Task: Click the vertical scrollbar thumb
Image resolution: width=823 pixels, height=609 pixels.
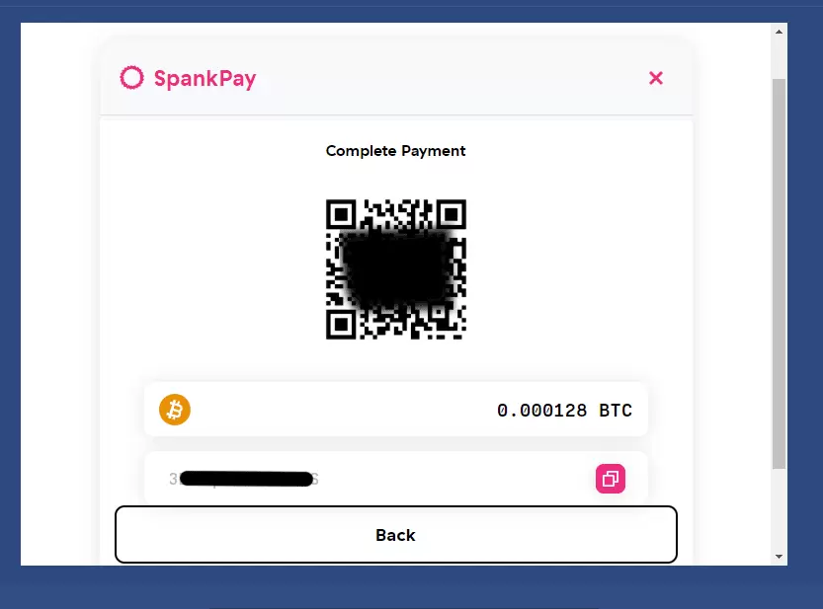Action: [x=779, y=273]
